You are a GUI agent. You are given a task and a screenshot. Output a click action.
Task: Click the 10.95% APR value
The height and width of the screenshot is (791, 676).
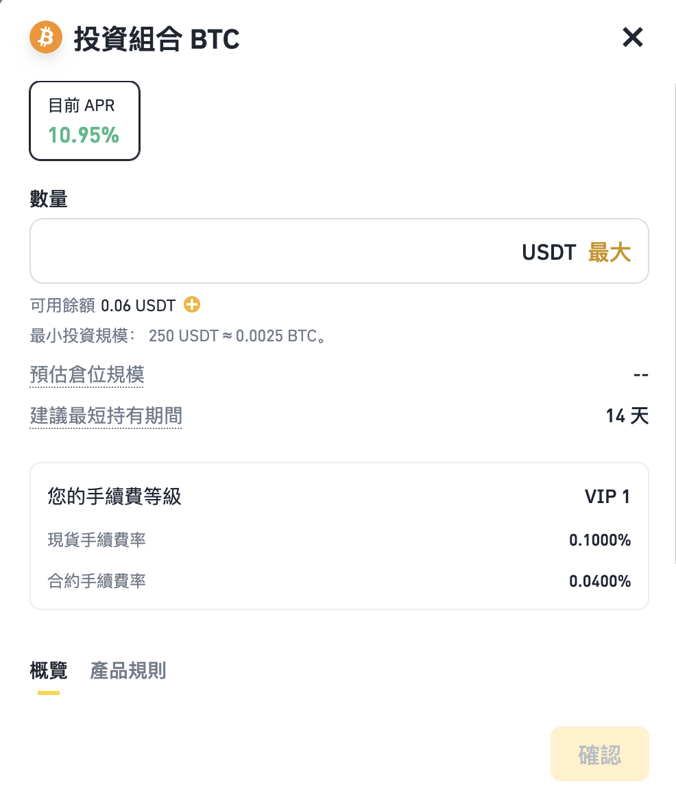coord(84,135)
